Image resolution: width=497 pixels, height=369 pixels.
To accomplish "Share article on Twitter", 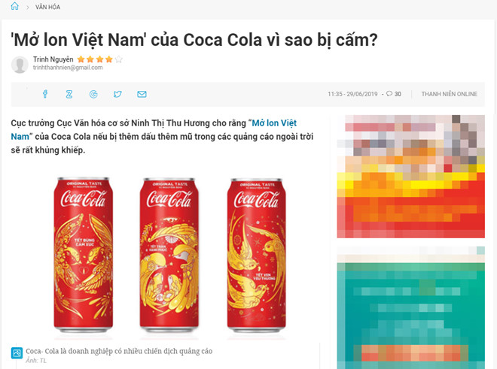I will 117,94.
